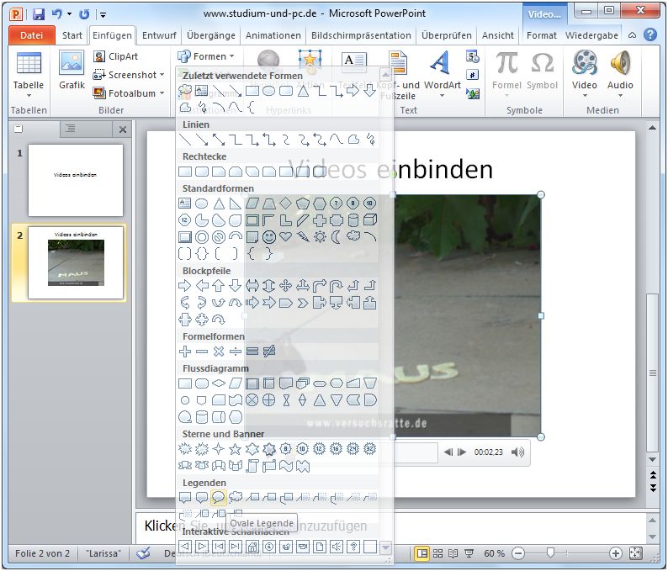Pick the cloud shape in Standardformen
The height and width of the screenshot is (571, 668).
(x=353, y=236)
